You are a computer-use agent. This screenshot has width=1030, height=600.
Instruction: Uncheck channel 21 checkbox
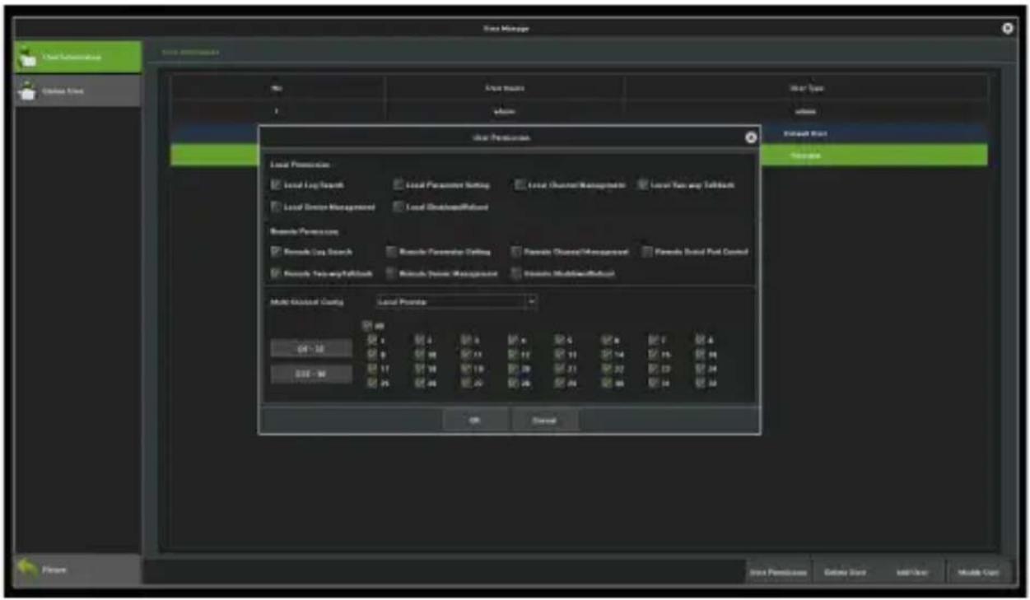(559, 369)
